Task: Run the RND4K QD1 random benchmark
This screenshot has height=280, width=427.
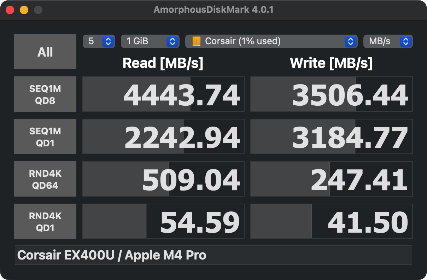Action: coord(45,221)
